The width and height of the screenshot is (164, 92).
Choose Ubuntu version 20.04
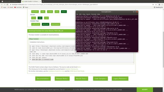click(x=34, y=18)
